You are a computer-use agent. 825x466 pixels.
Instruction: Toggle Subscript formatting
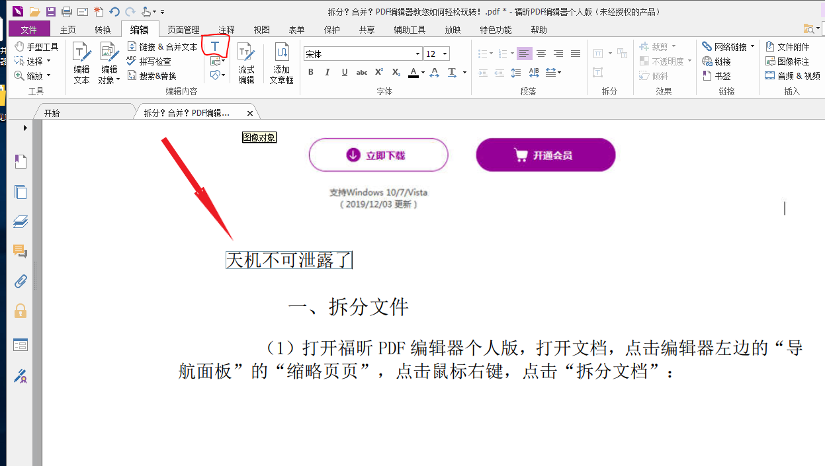(x=396, y=72)
